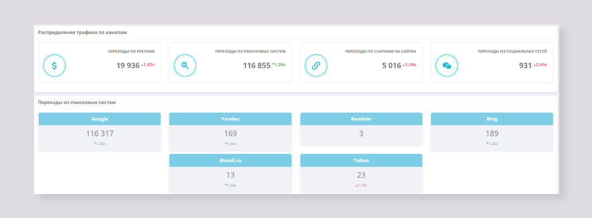Click the Yandex value 169

click(231, 134)
